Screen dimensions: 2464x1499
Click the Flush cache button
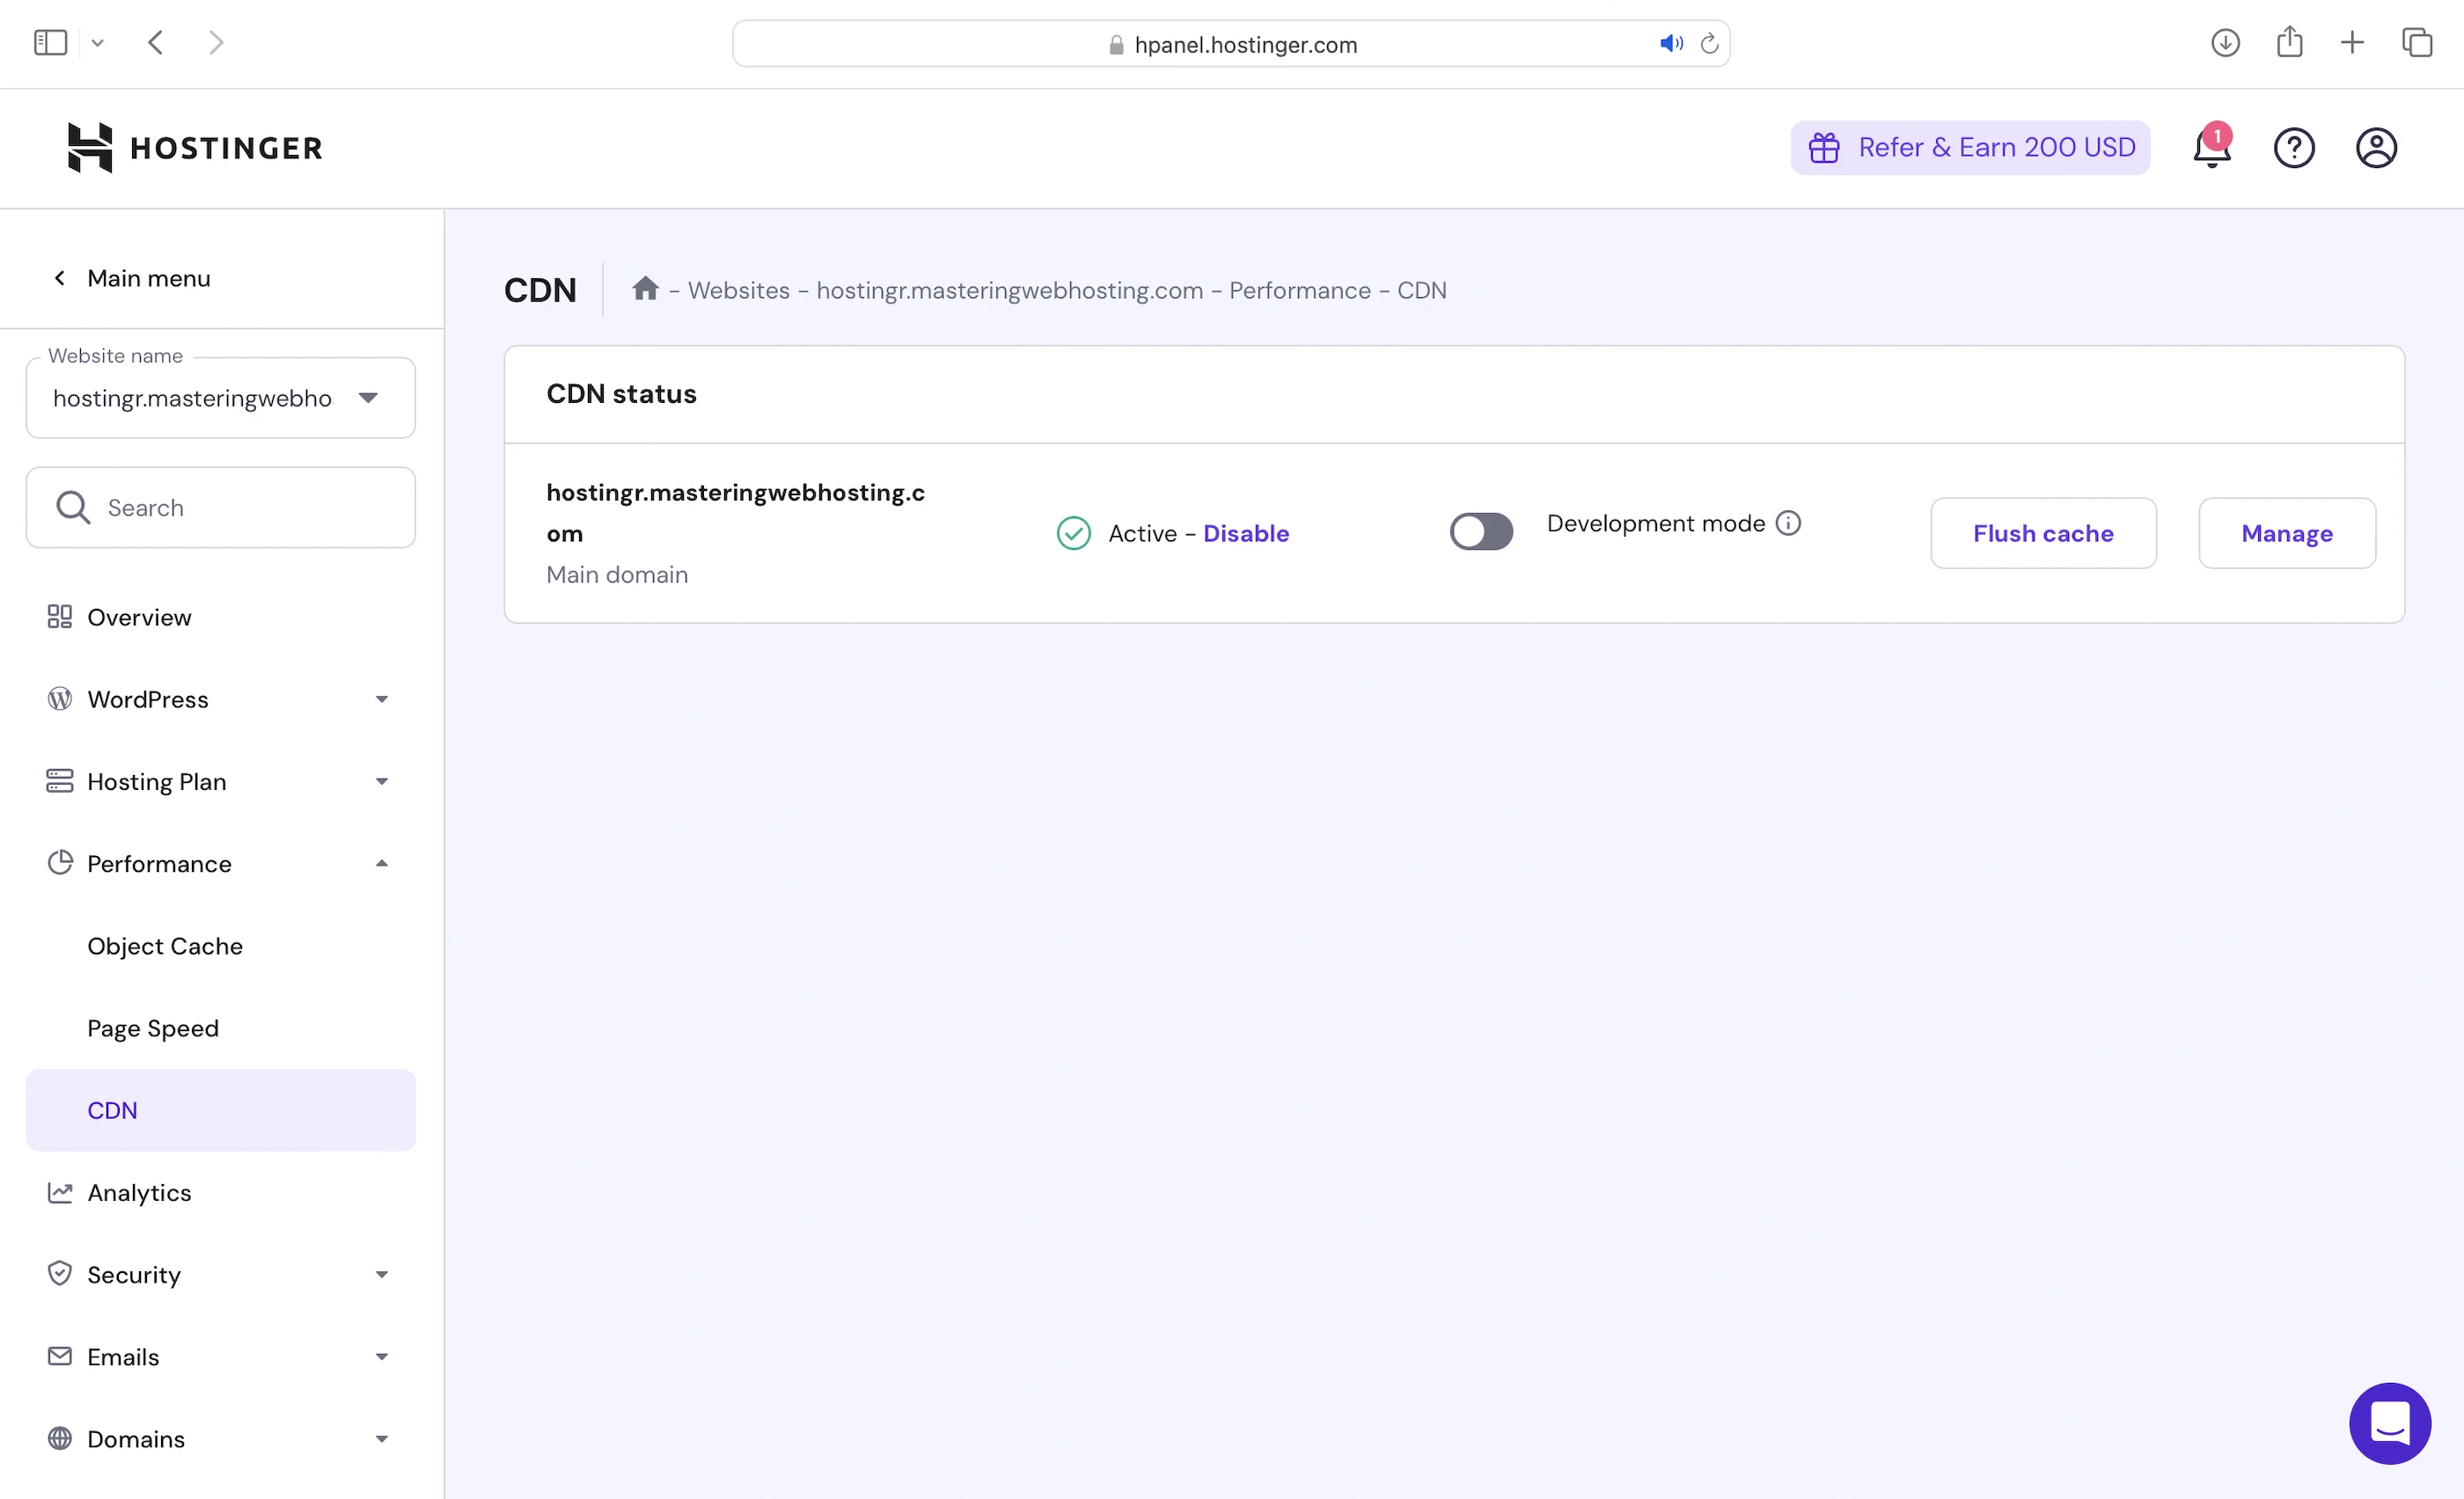pos(2042,532)
